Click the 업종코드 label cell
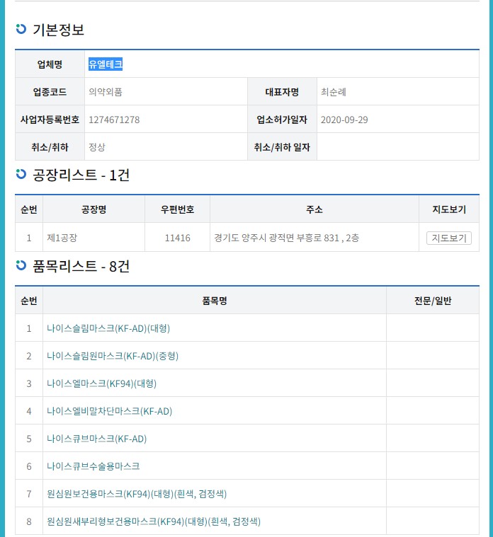The image size is (493, 537). coord(50,92)
